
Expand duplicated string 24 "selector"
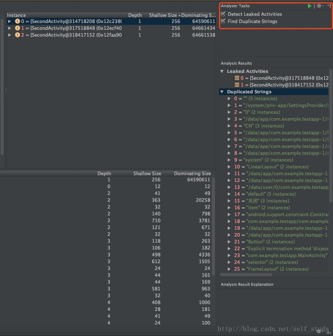point(229,262)
